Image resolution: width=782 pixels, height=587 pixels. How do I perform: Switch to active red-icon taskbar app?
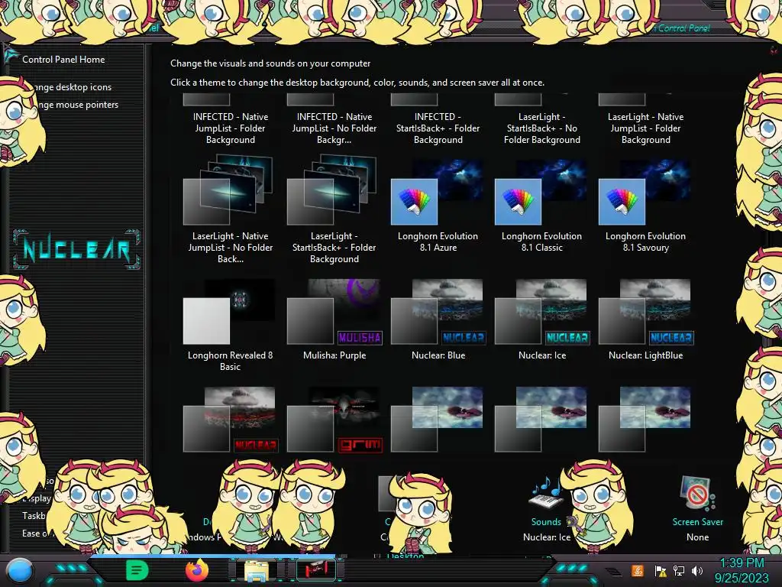[x=317, y=570]
